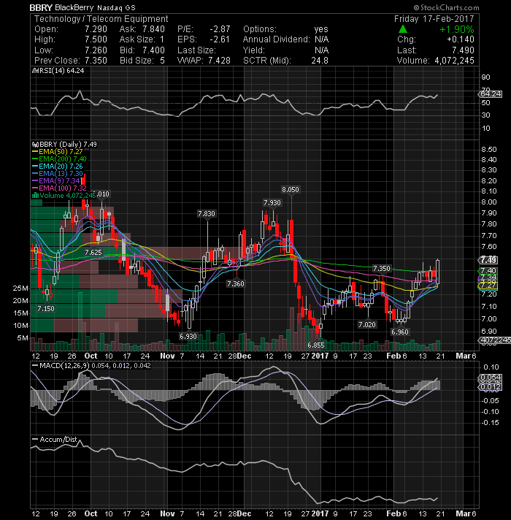Click the MACD(12,26,9) legend line marker

35,365
